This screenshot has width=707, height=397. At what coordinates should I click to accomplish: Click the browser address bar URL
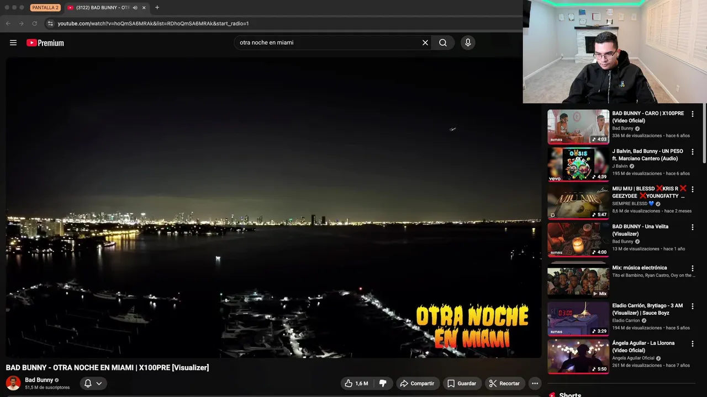coord(154,24)
